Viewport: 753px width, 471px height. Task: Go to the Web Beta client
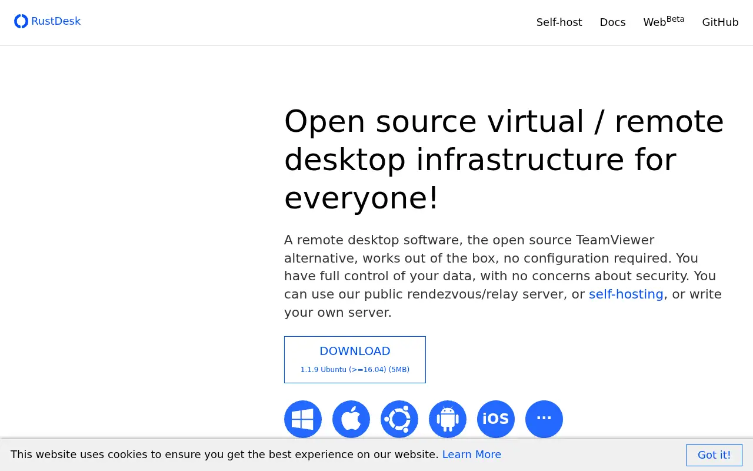coord(664,21)
